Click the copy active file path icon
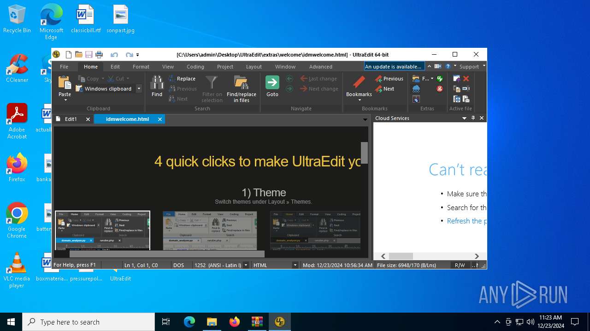The image size is (590, 331). 457,89
